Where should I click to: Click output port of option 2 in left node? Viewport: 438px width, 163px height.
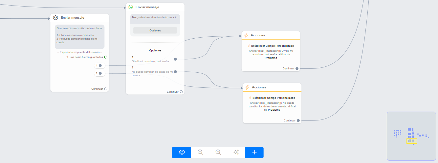(x=100, y=73)
